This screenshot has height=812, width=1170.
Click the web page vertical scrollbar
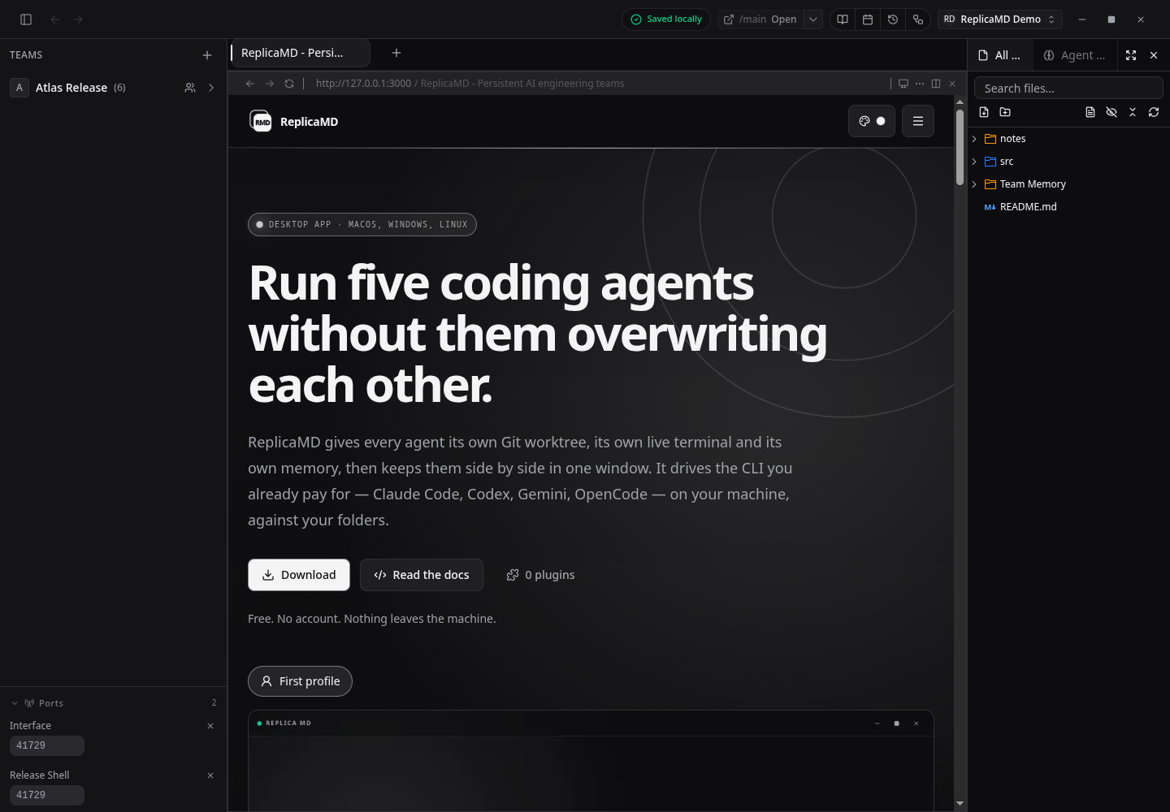(960, 148)
